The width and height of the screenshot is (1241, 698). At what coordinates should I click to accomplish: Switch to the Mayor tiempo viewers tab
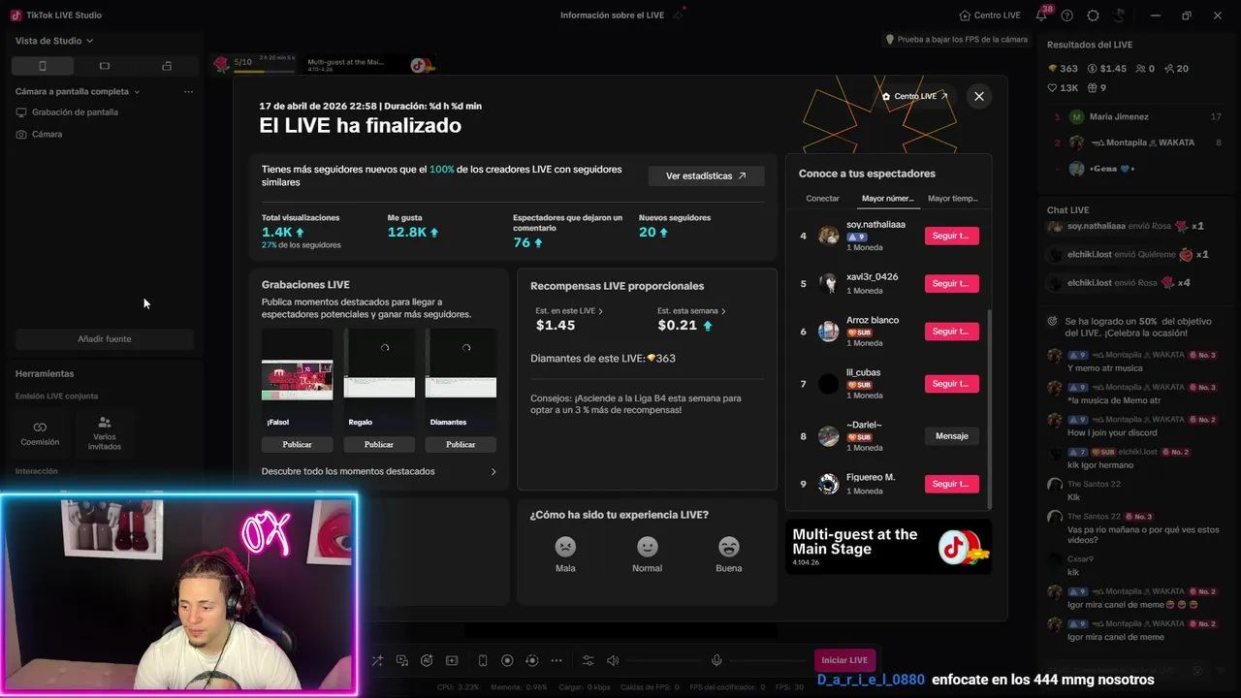(x=953, y=199)
